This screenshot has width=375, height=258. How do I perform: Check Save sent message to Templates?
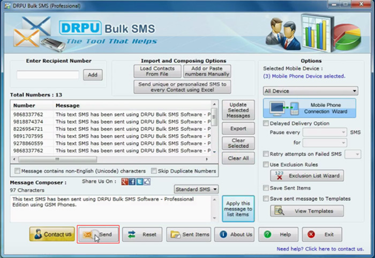coord(266,198)
